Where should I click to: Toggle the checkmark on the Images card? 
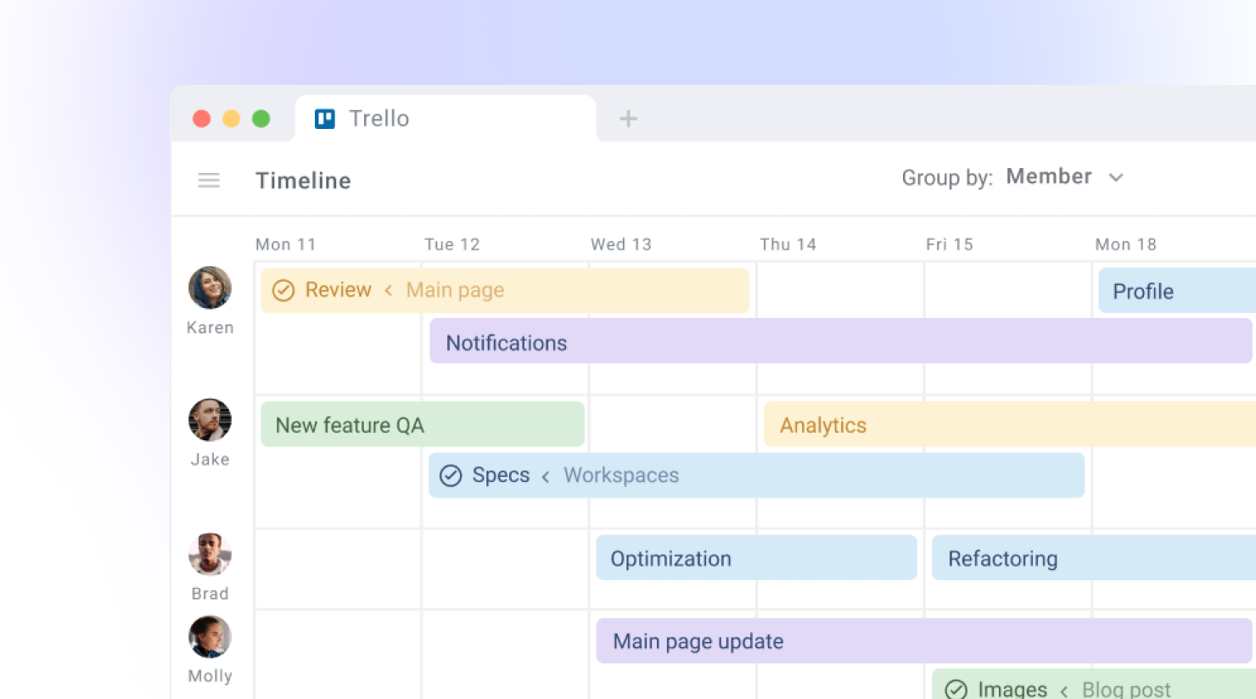pos(956,690)
